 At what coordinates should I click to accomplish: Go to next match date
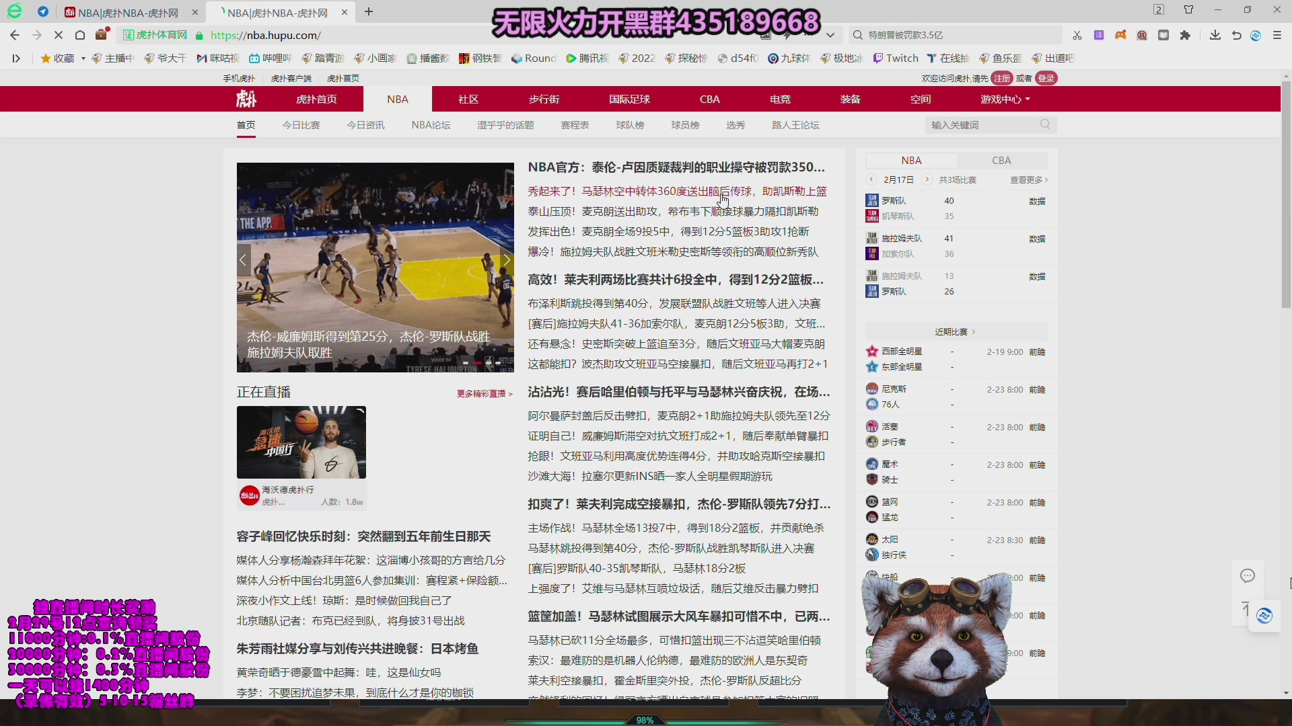coord(927,179)
